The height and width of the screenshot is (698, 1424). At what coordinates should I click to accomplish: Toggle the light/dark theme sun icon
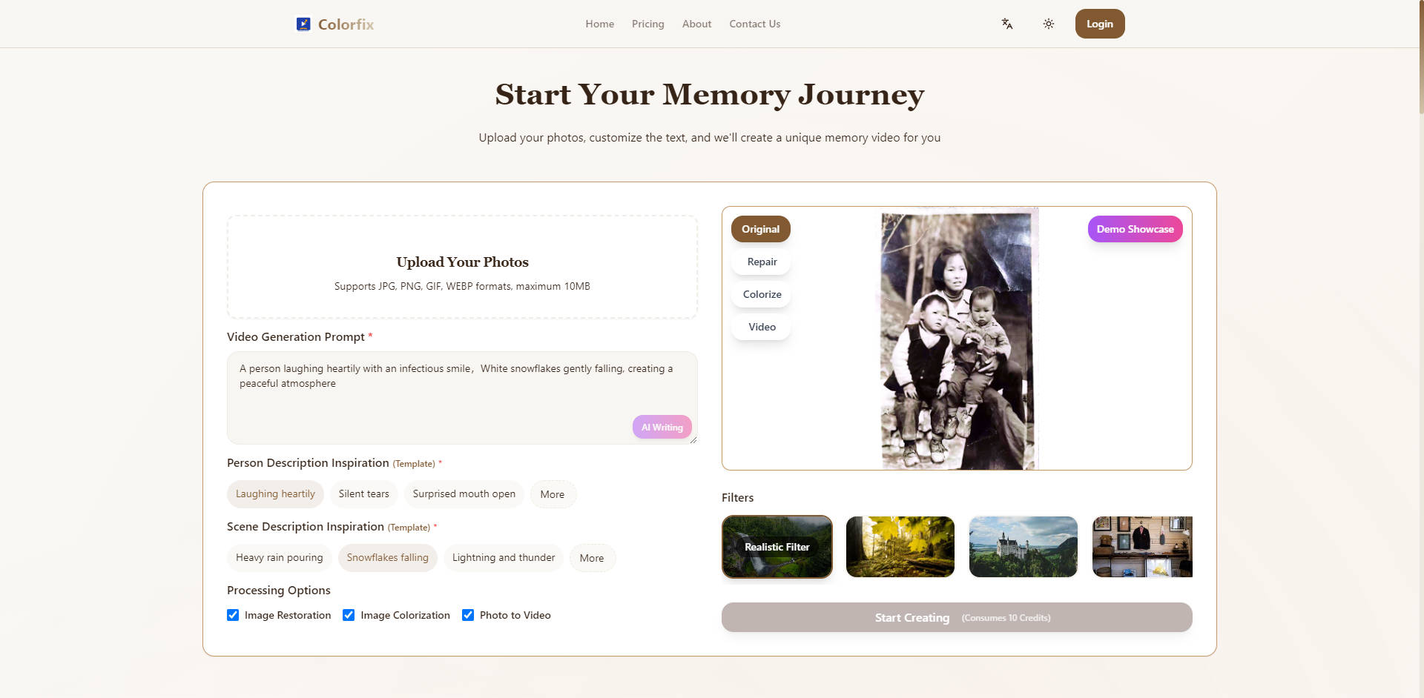(1048, 24)
